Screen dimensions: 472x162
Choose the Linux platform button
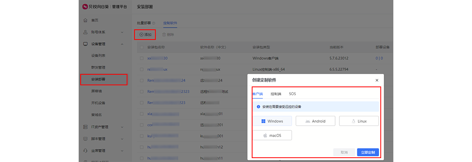tap(359, 121)
